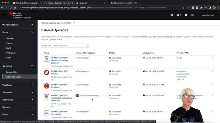This screenshot has width=220, height=123.
Task: Open the Project quarkus-opentelemetry dropdown
Action: (58, 23)
